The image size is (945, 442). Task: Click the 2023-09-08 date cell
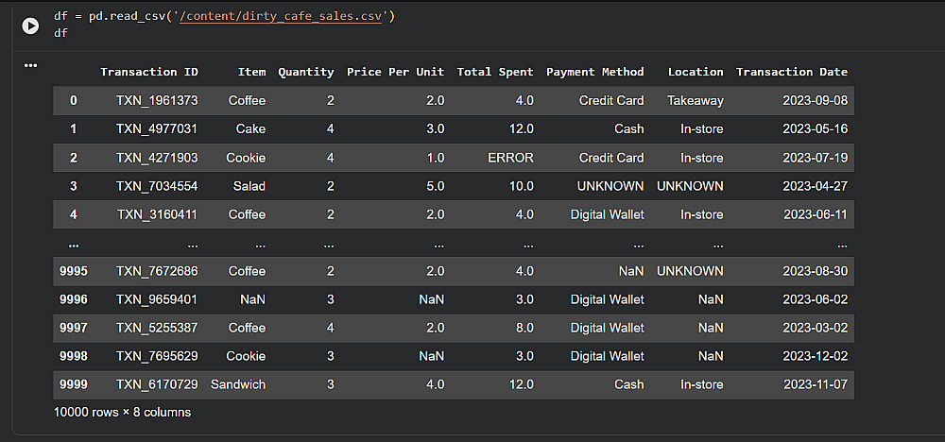pos(815,100)
